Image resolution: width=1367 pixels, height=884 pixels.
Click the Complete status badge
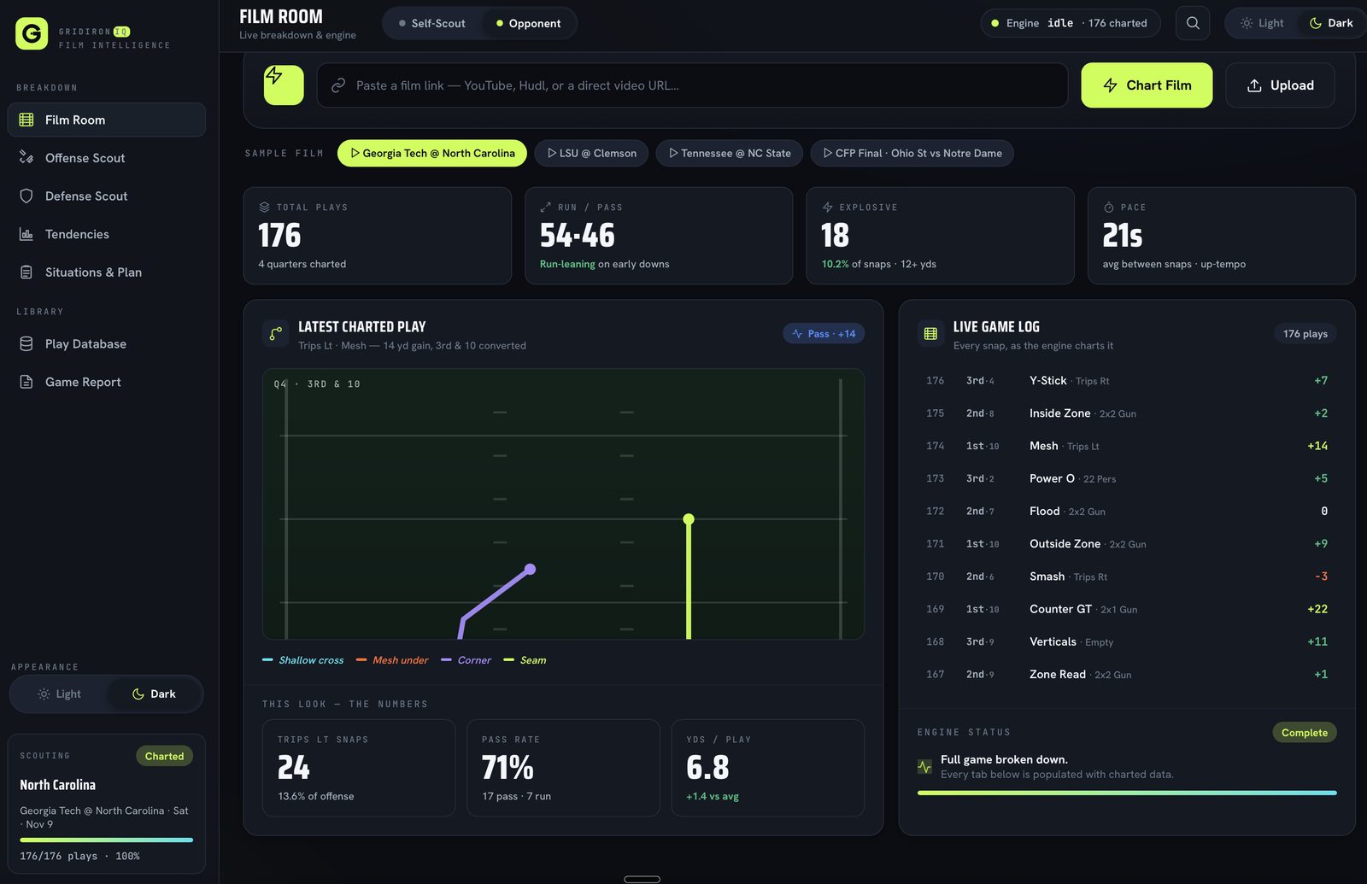tap(1305, 733)
